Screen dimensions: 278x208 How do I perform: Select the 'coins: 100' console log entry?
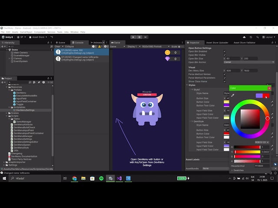click(x=82, y=52)
